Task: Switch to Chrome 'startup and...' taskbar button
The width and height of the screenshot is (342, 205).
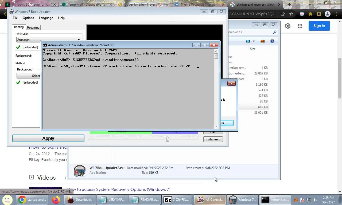Action: click(x=32, y=200)
